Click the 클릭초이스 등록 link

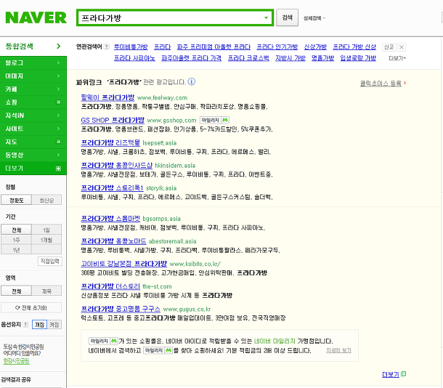(x=381, y=84)
